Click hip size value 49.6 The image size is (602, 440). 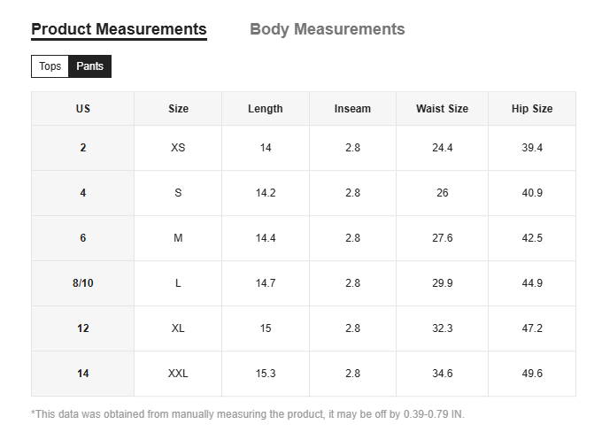tap(532, 374)
